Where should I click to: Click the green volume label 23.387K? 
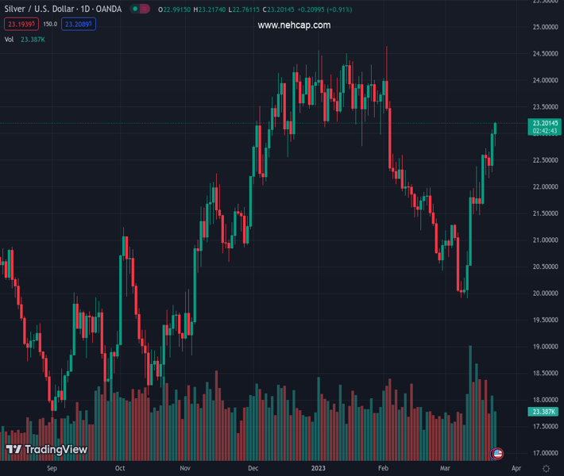(543, 412)
